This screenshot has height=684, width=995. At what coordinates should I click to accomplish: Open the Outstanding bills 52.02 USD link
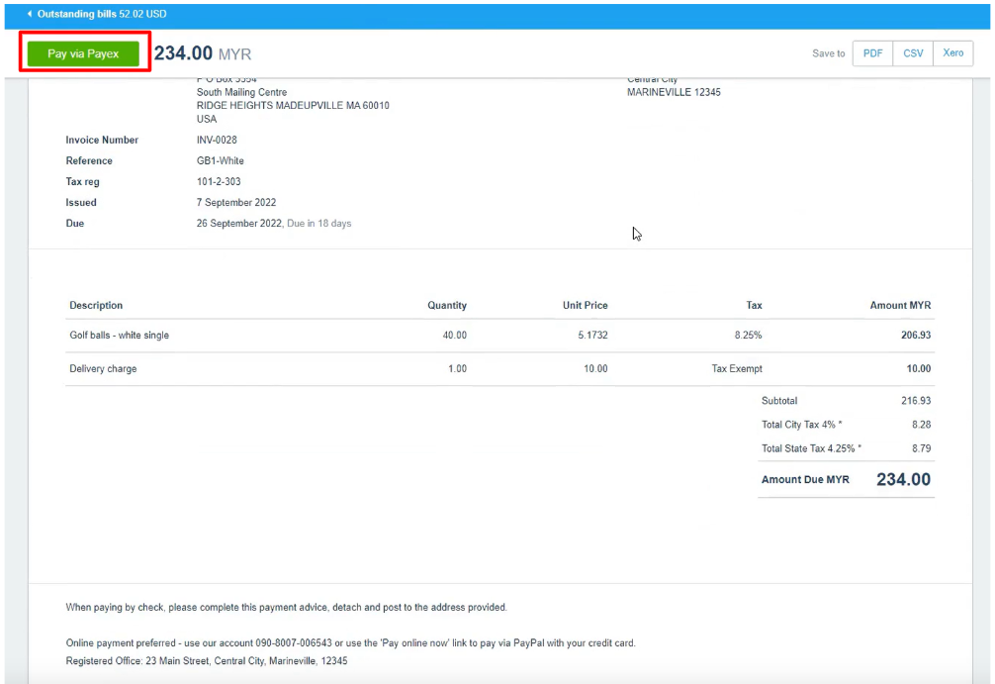102,15
